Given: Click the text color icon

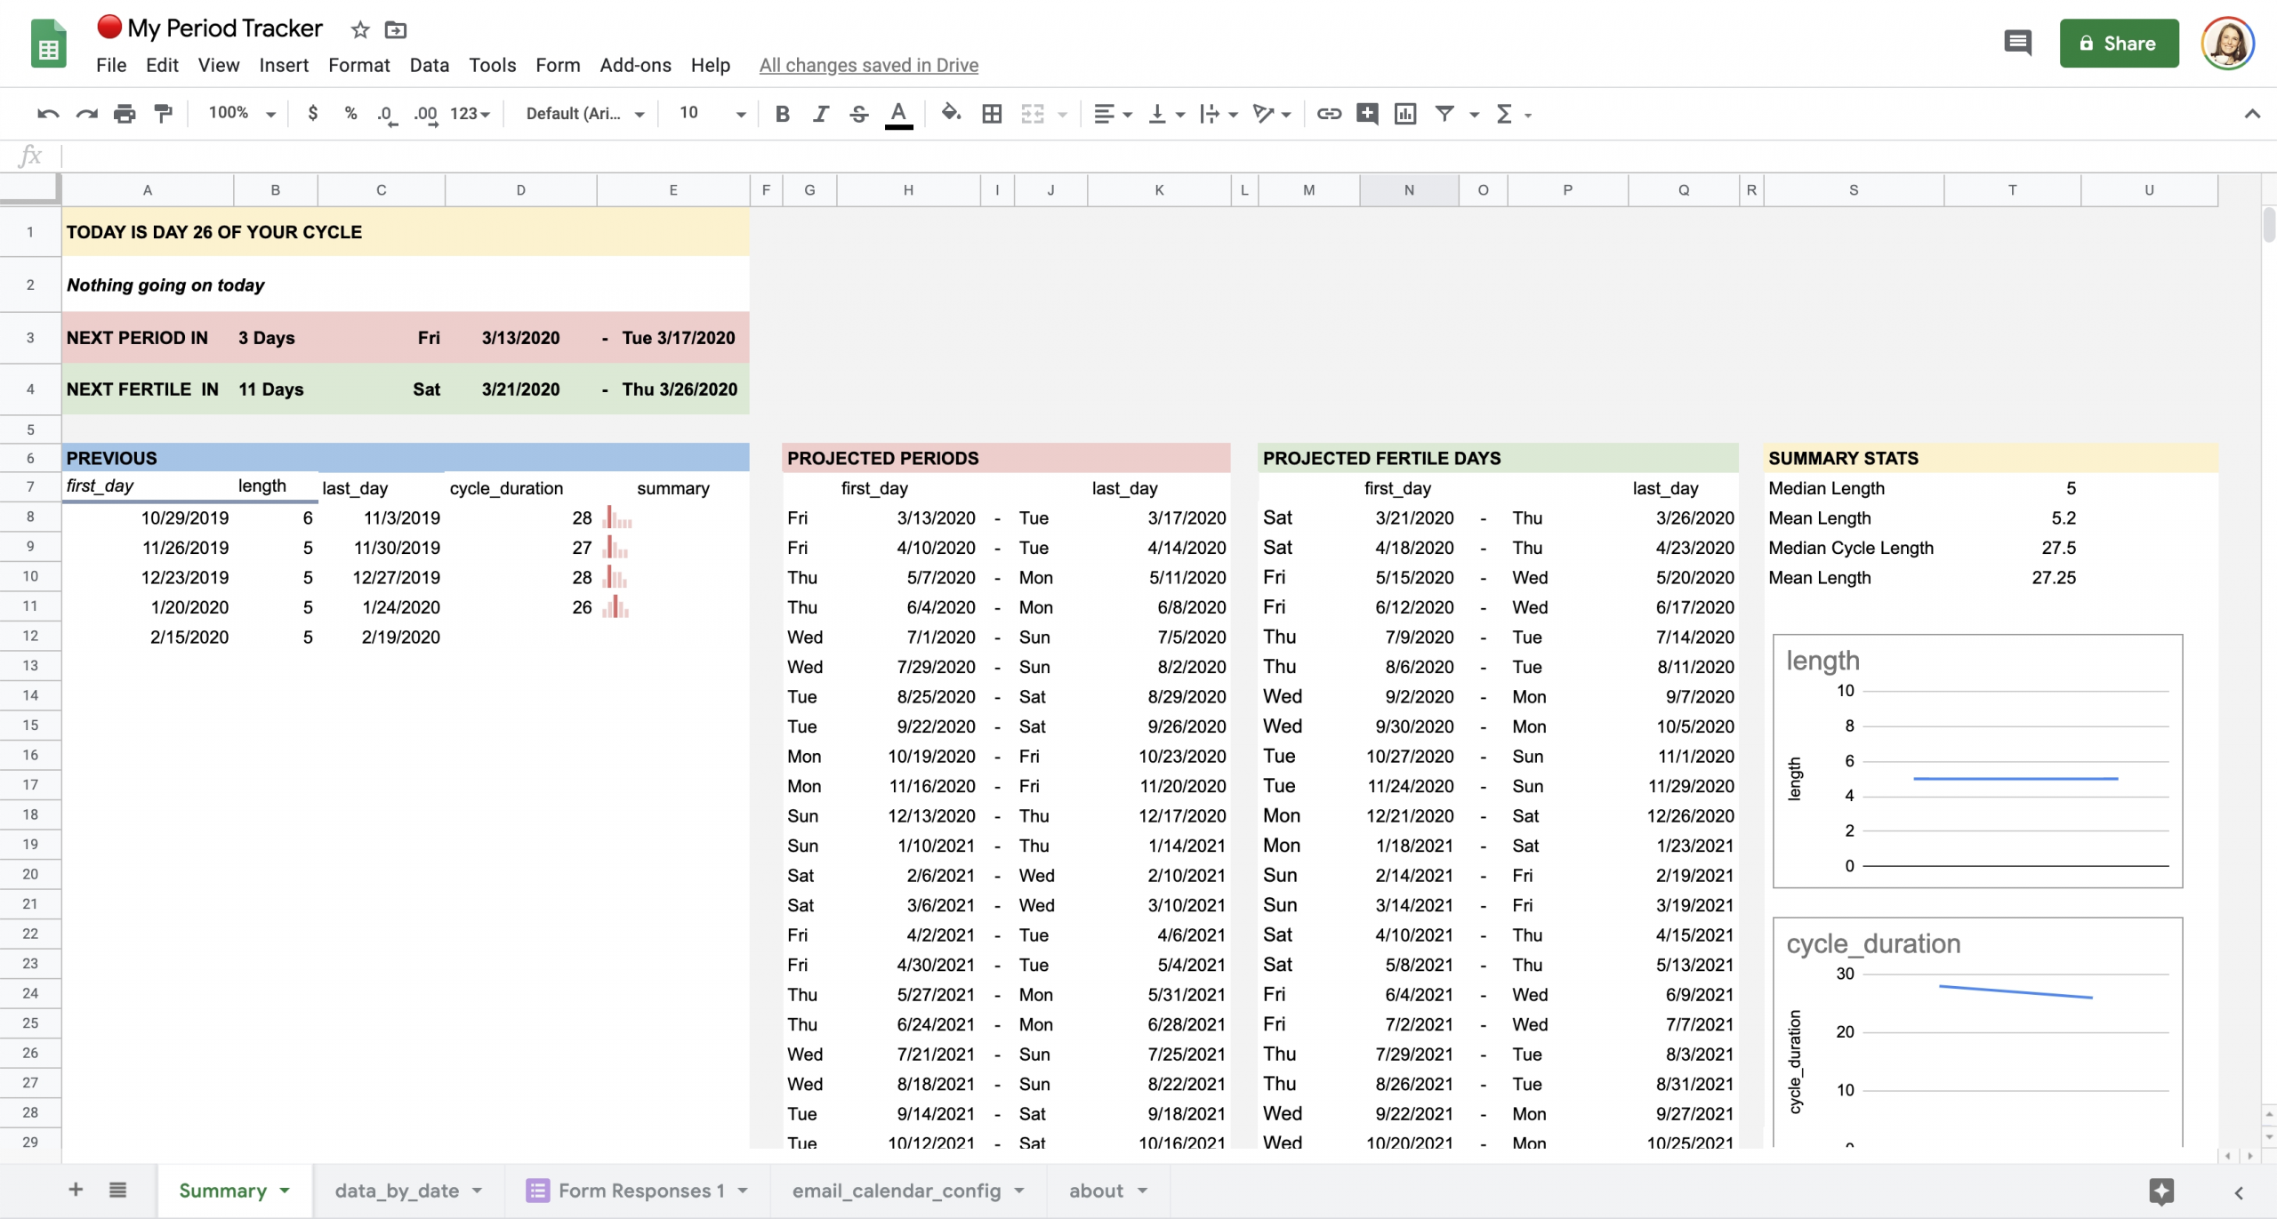Looking at the screenshot, I should (x=899, y=113).
